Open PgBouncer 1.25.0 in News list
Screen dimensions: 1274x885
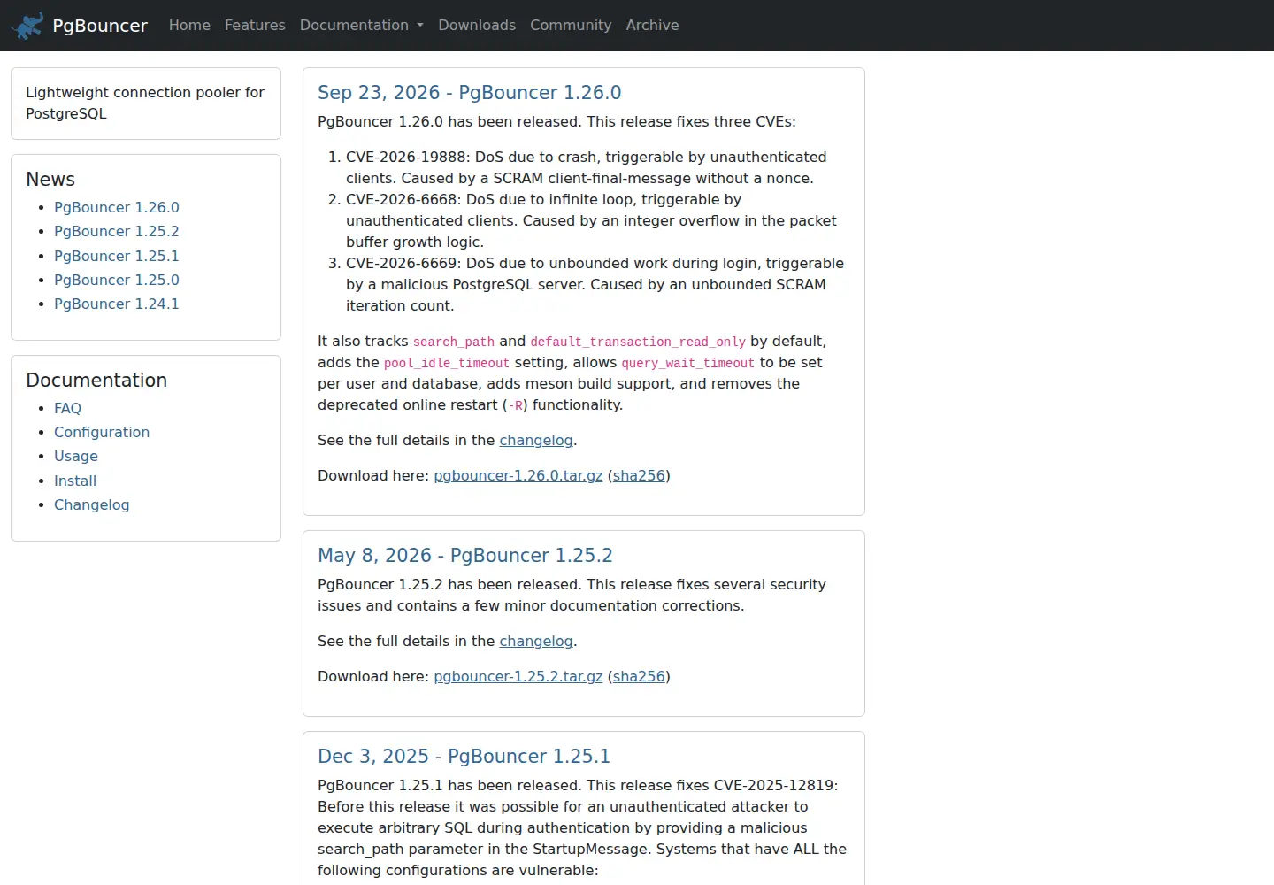pyautogui.click(x=117, y=280)
